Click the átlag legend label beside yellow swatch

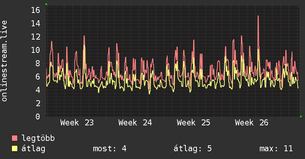(x=33, y=149)
